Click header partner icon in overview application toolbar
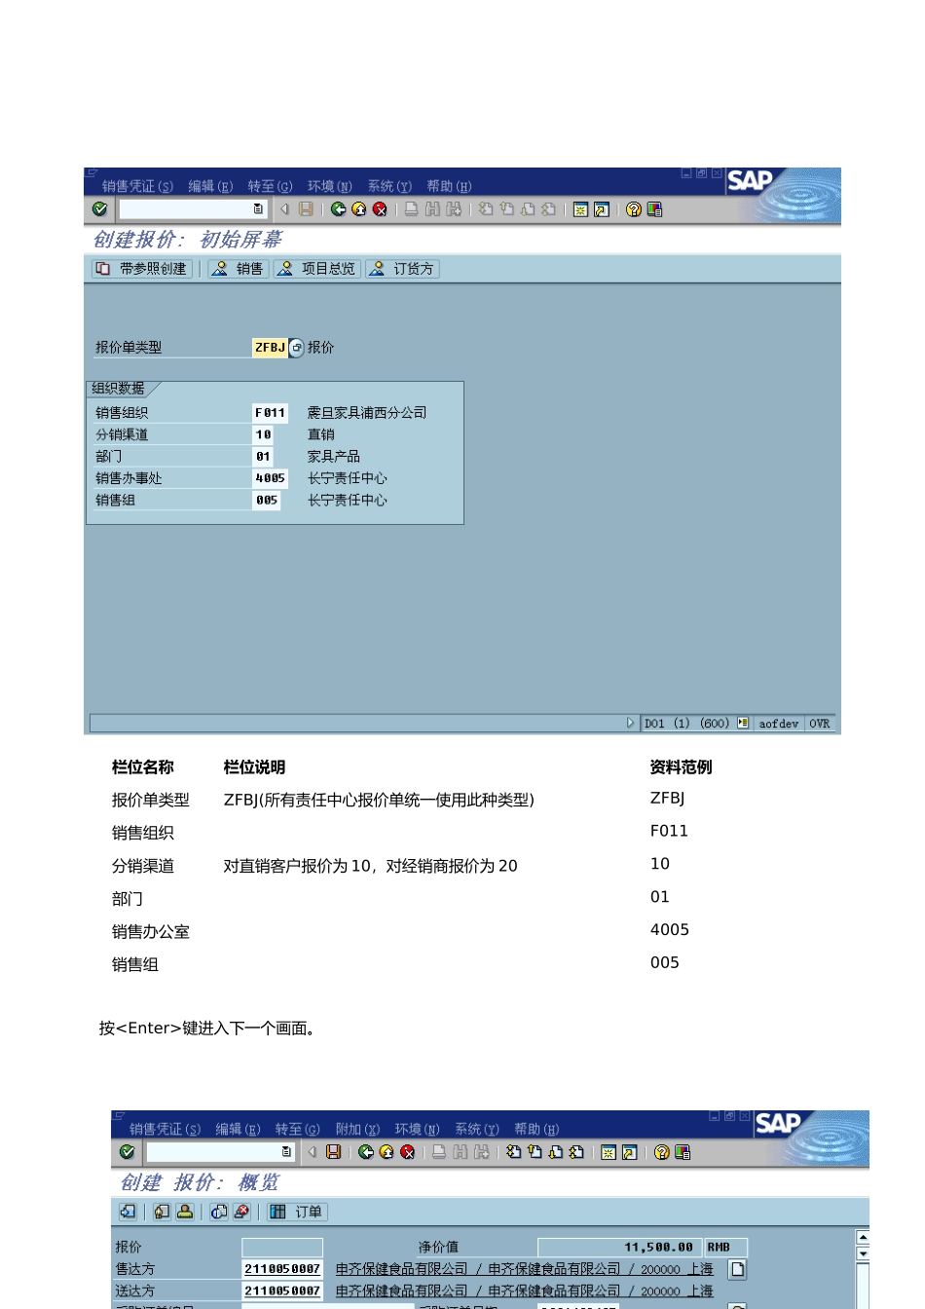 click(x=185, y=1212)
